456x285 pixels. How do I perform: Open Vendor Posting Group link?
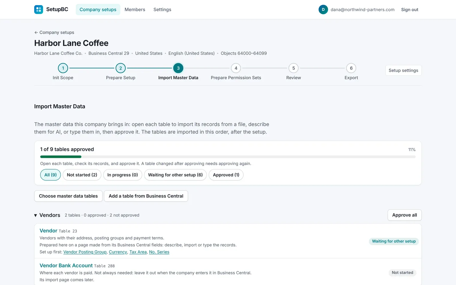tap(85, 252)
